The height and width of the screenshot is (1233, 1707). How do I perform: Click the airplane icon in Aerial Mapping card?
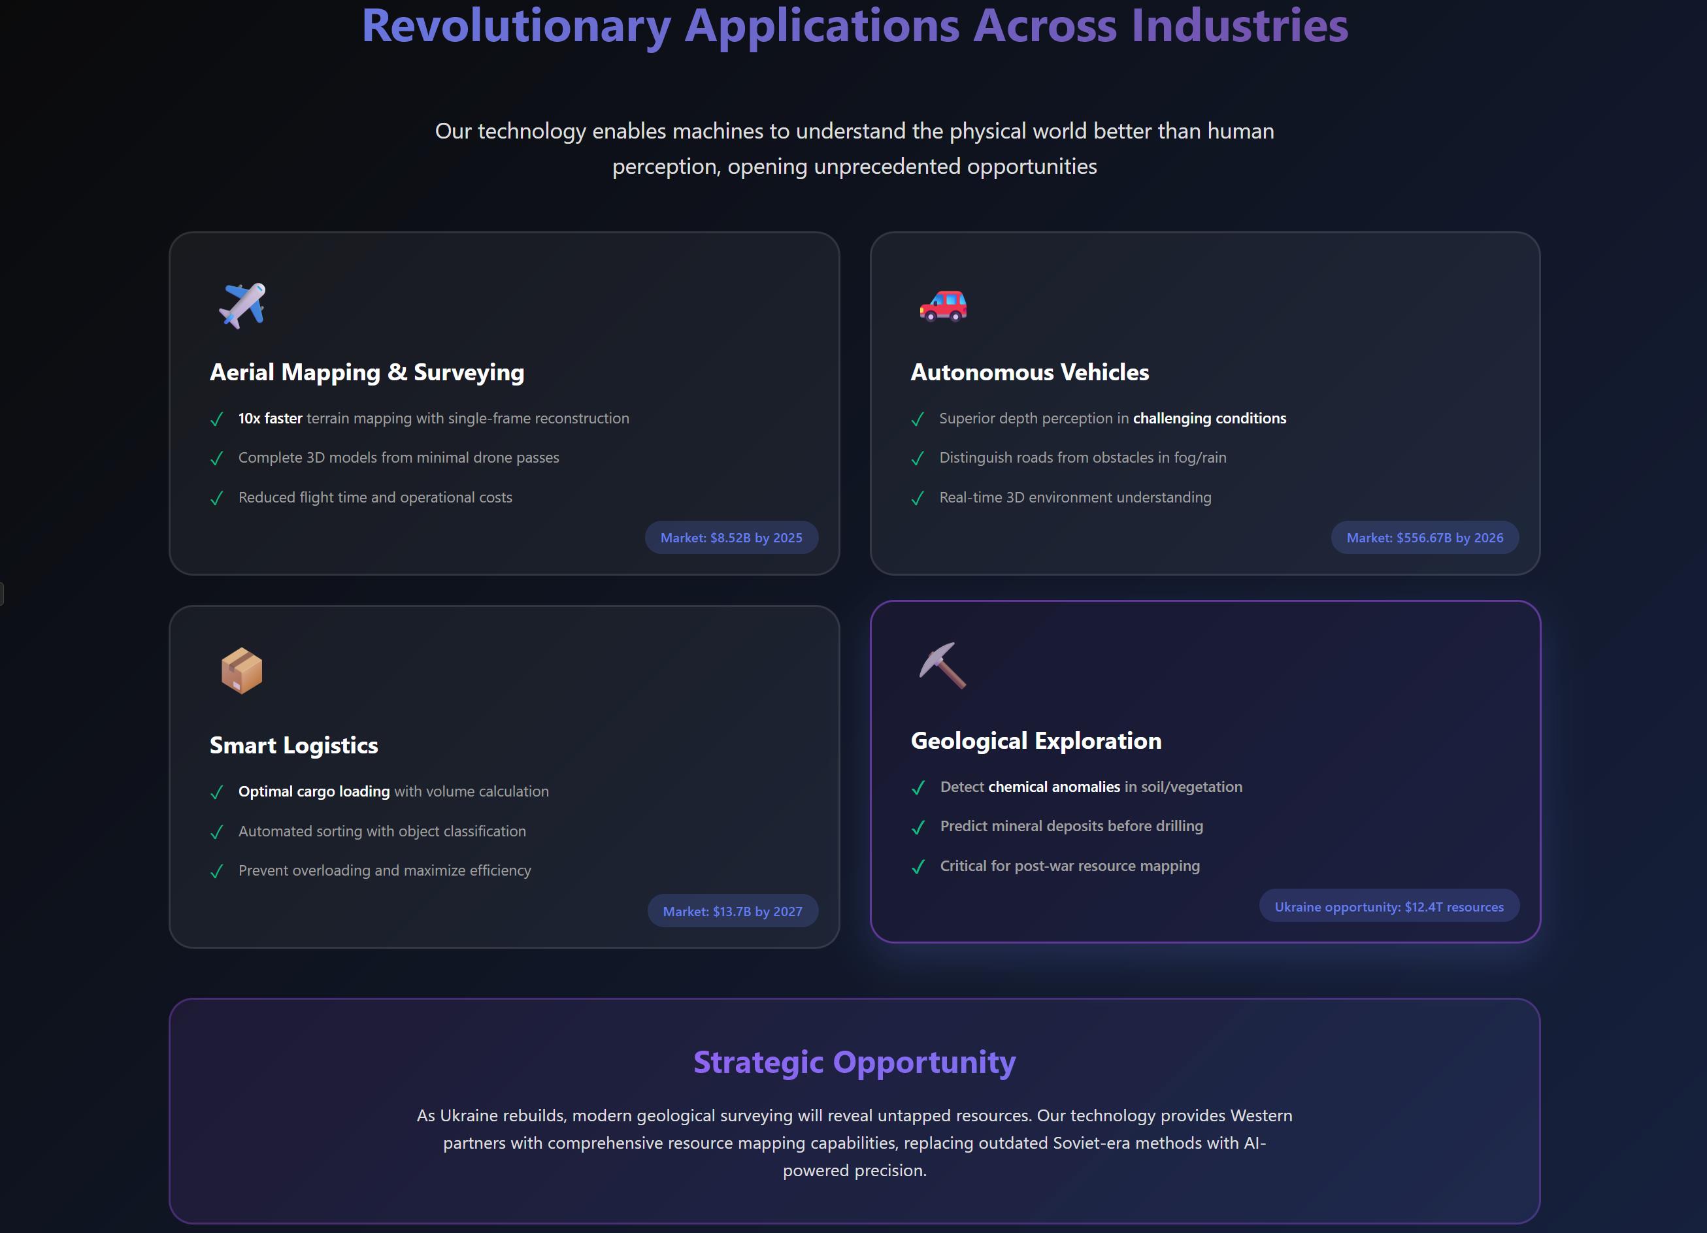point(242,305)
